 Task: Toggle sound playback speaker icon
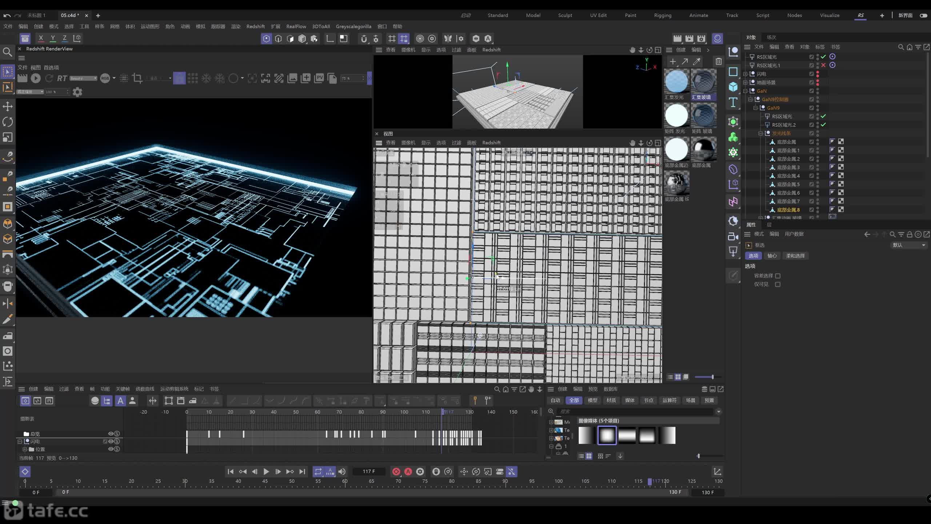click(x=342, y=472)
